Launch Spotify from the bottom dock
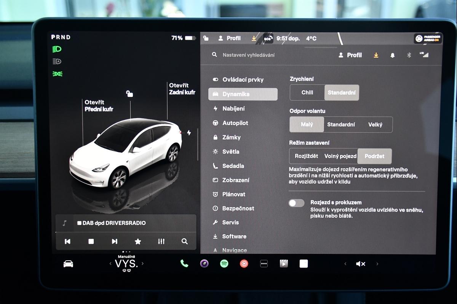This screenshot has height=304, width=457. pyautogui.click(x=224, y=263)
